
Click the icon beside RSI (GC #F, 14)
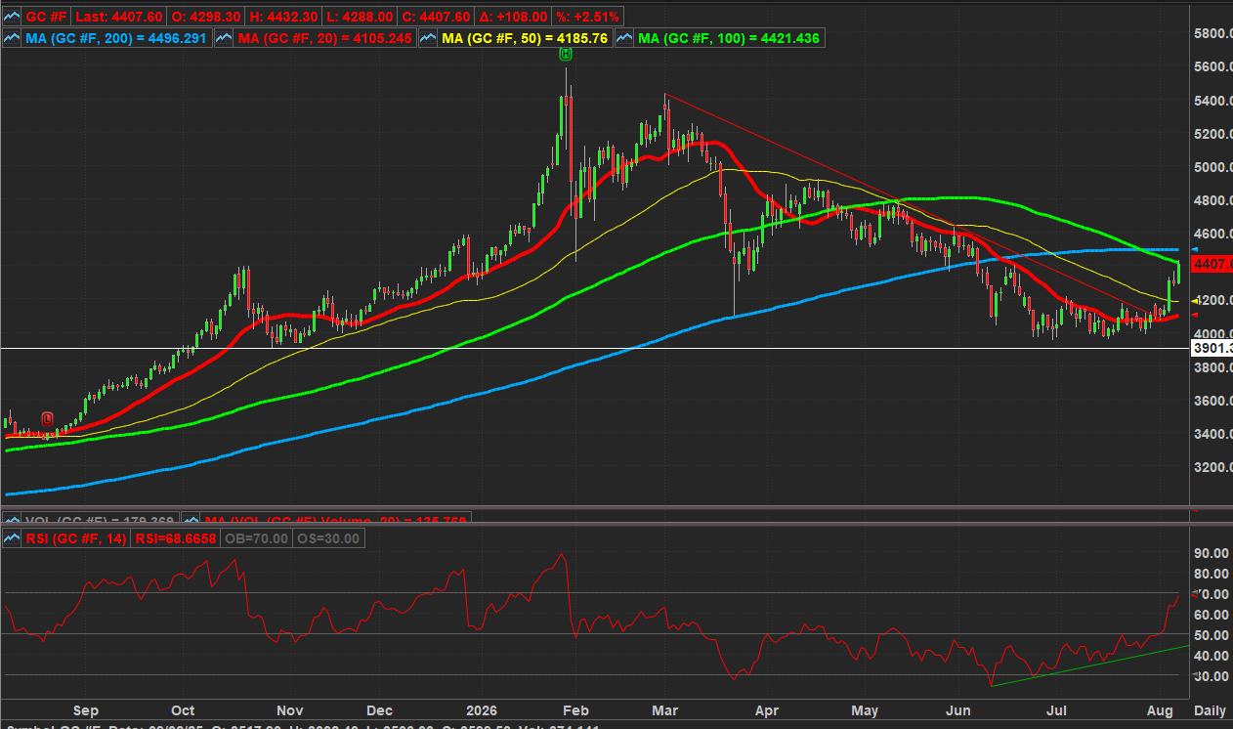coord(12,538)
